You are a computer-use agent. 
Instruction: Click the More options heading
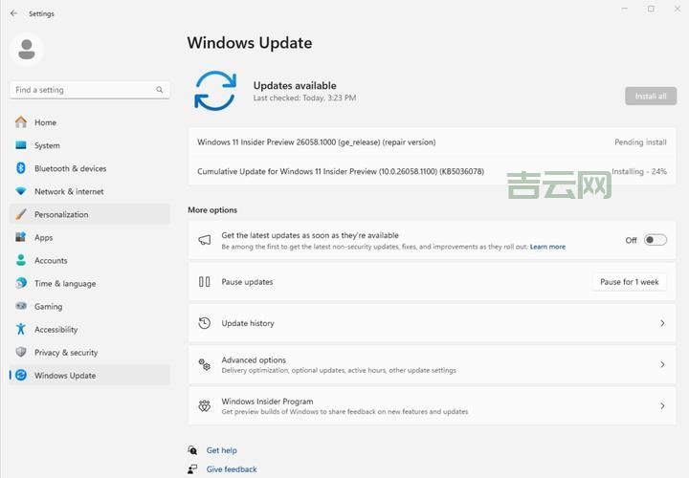[212, 209]
